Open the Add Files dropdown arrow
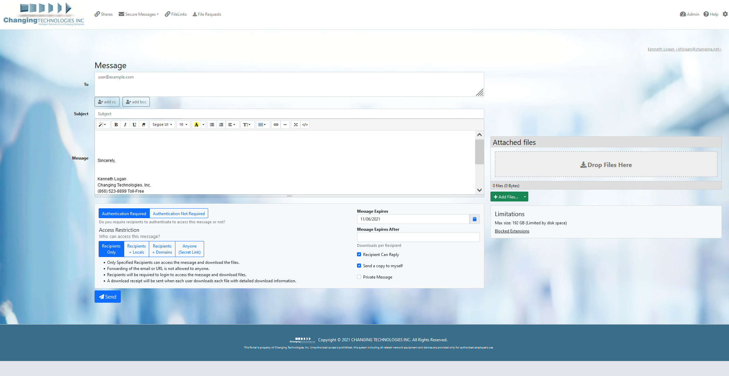The width and height of the screenshot is (729, 376). tap(525, 196)
